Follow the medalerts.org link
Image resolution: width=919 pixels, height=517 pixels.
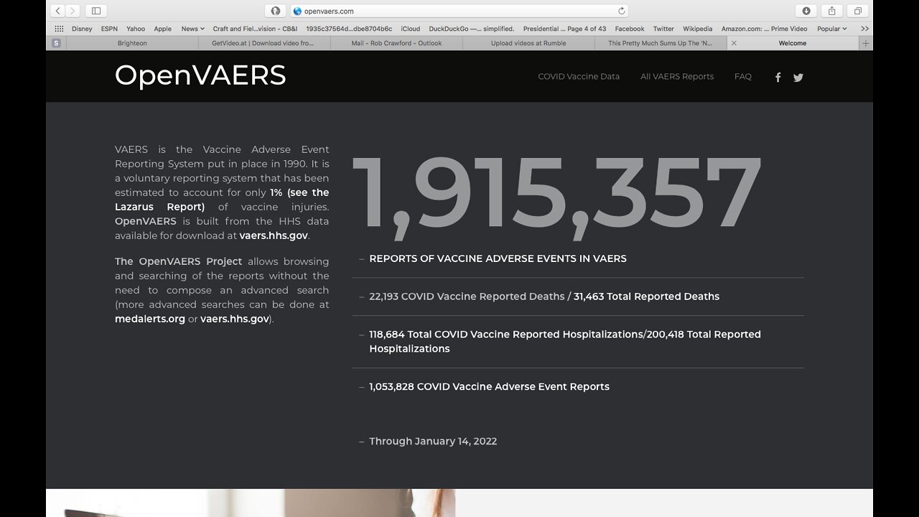pos(150,319)
